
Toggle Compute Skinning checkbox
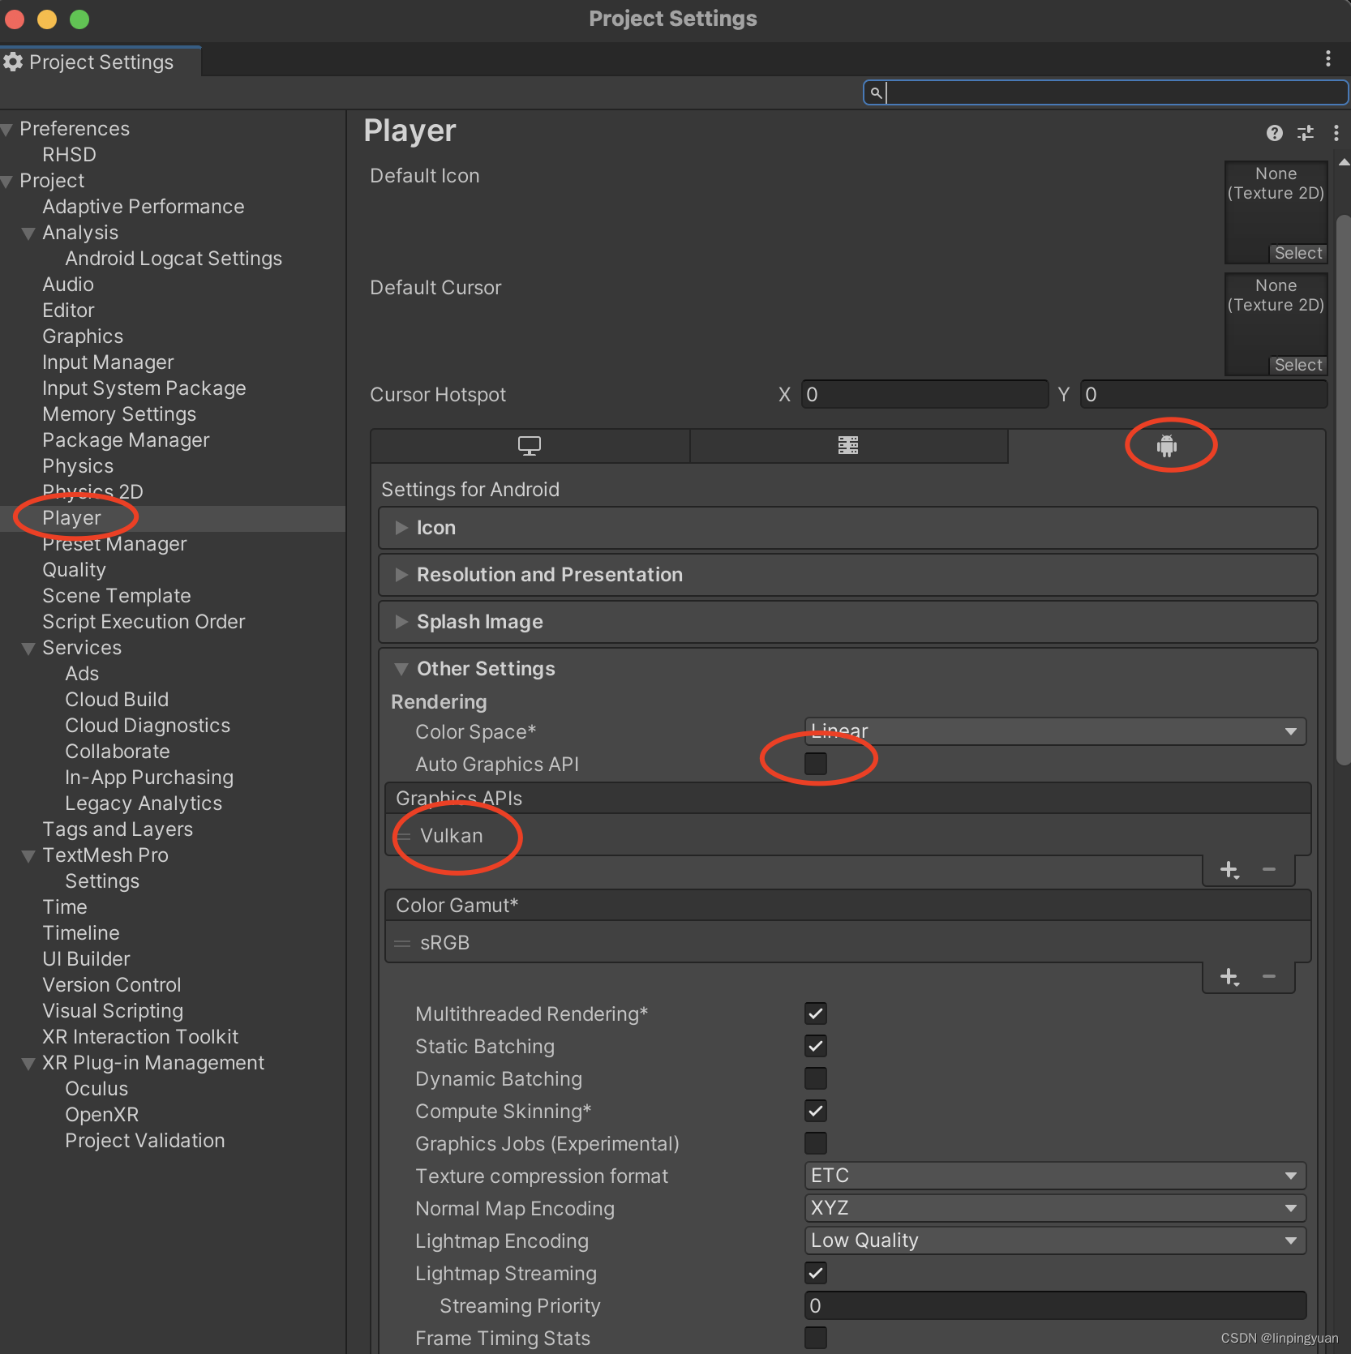coord(816,1111)
